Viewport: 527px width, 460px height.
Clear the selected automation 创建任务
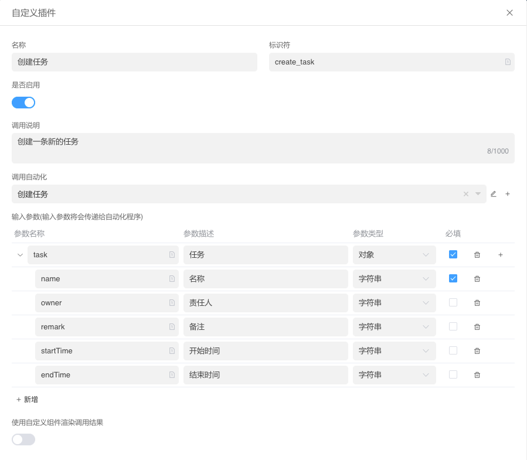pyautogui.click(x=466, y=194)
